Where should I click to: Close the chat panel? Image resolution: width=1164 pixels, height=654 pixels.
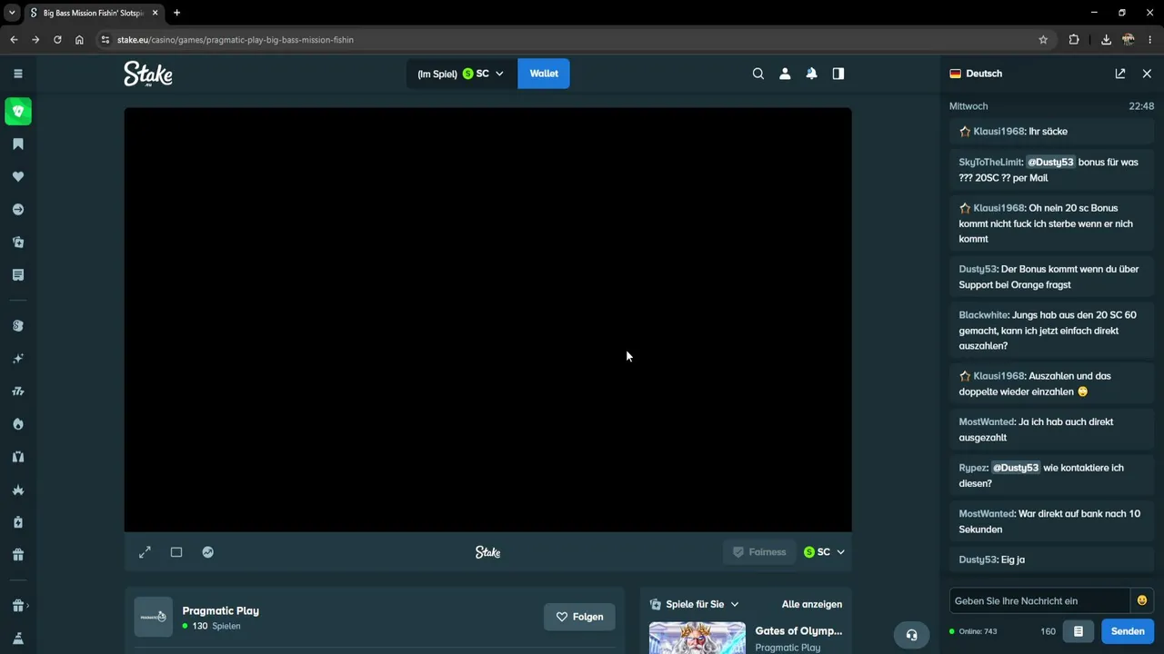coord(1147,74)
